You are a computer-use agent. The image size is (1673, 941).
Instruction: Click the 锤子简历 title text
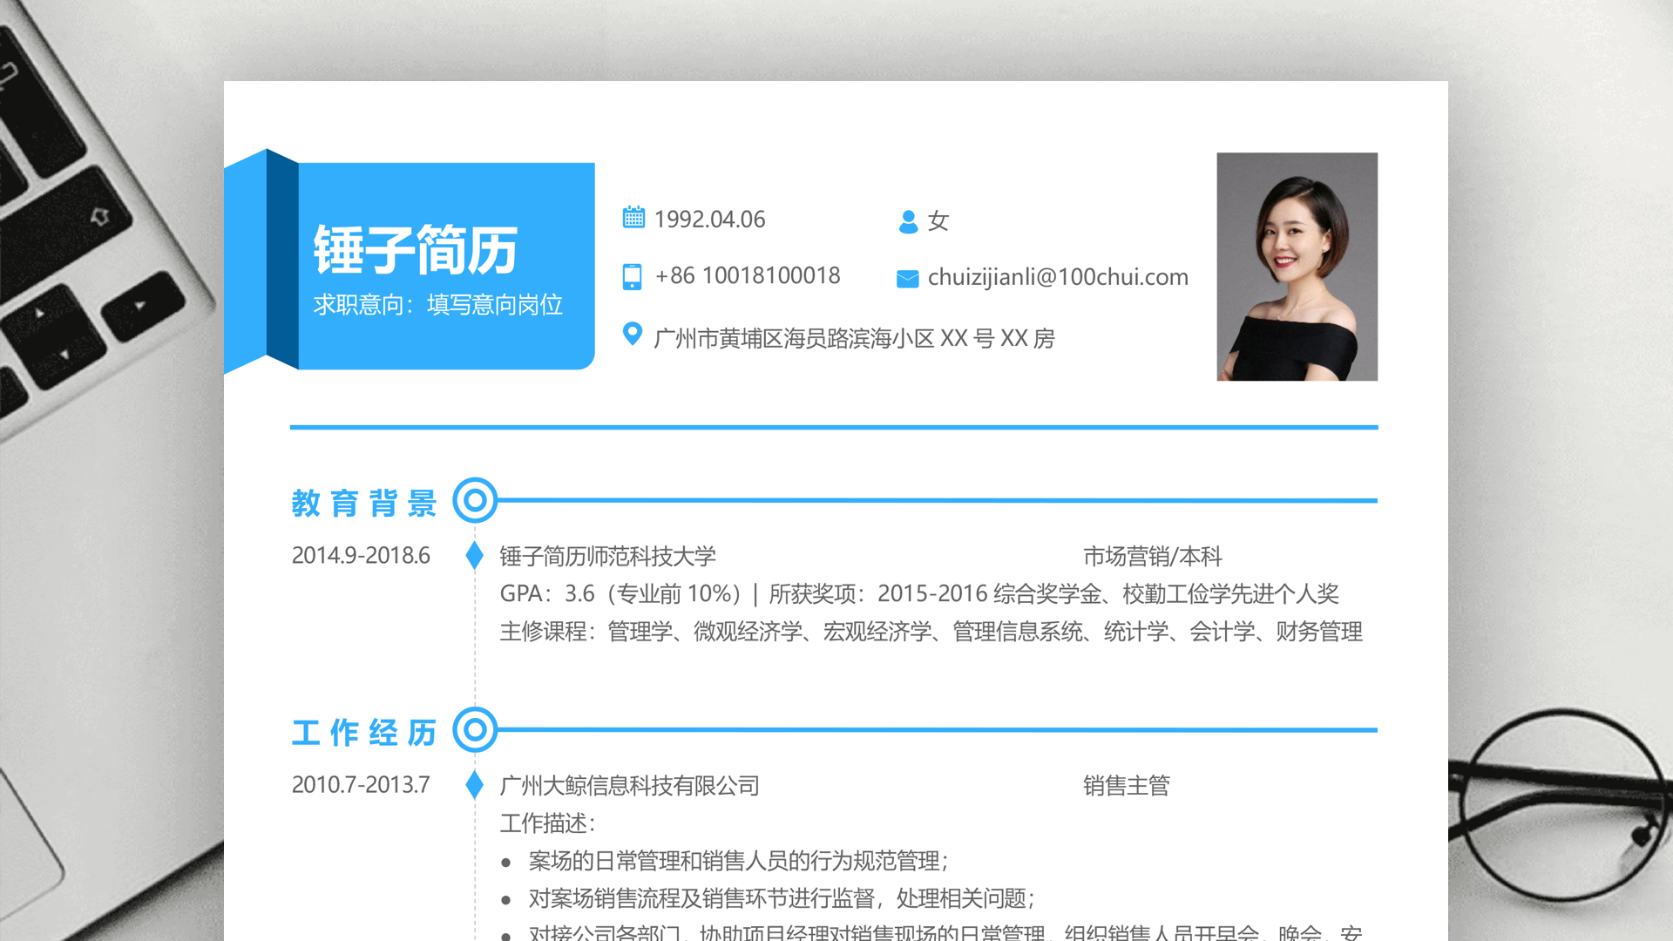(416, 250)
